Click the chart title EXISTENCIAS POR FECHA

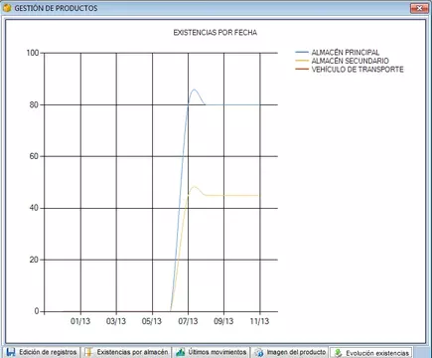click(216, 33)
